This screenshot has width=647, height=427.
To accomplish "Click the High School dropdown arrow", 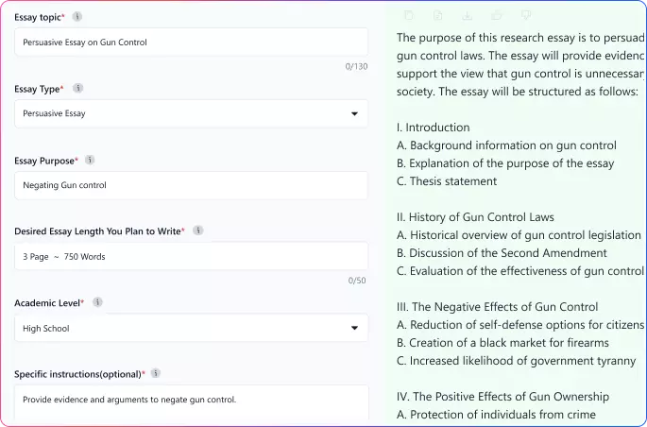I will pos(355,329).
